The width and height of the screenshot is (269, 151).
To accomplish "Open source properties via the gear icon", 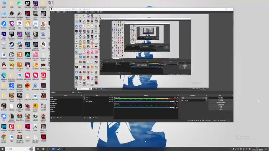I will tap(90, 118).
